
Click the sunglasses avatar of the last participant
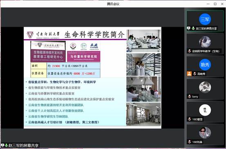(205, 133)
